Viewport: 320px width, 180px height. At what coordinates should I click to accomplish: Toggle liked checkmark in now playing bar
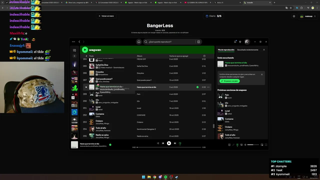pos(110,145)
